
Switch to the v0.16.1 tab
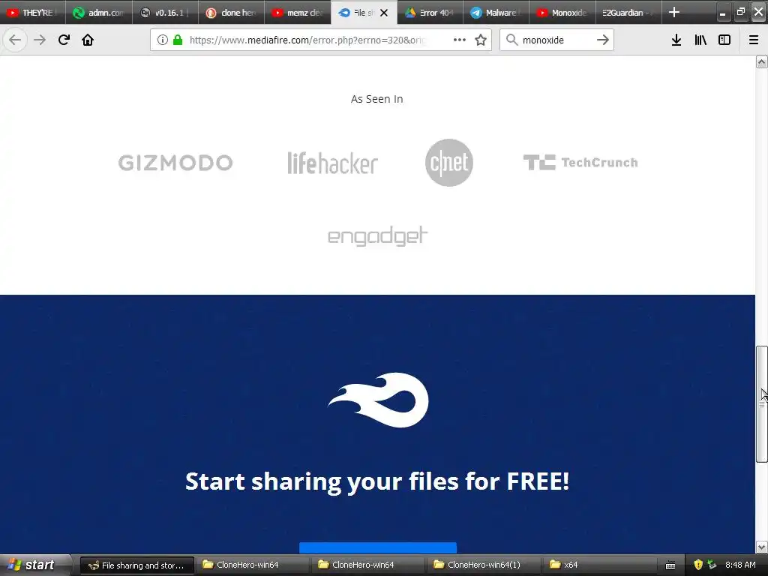164,13
